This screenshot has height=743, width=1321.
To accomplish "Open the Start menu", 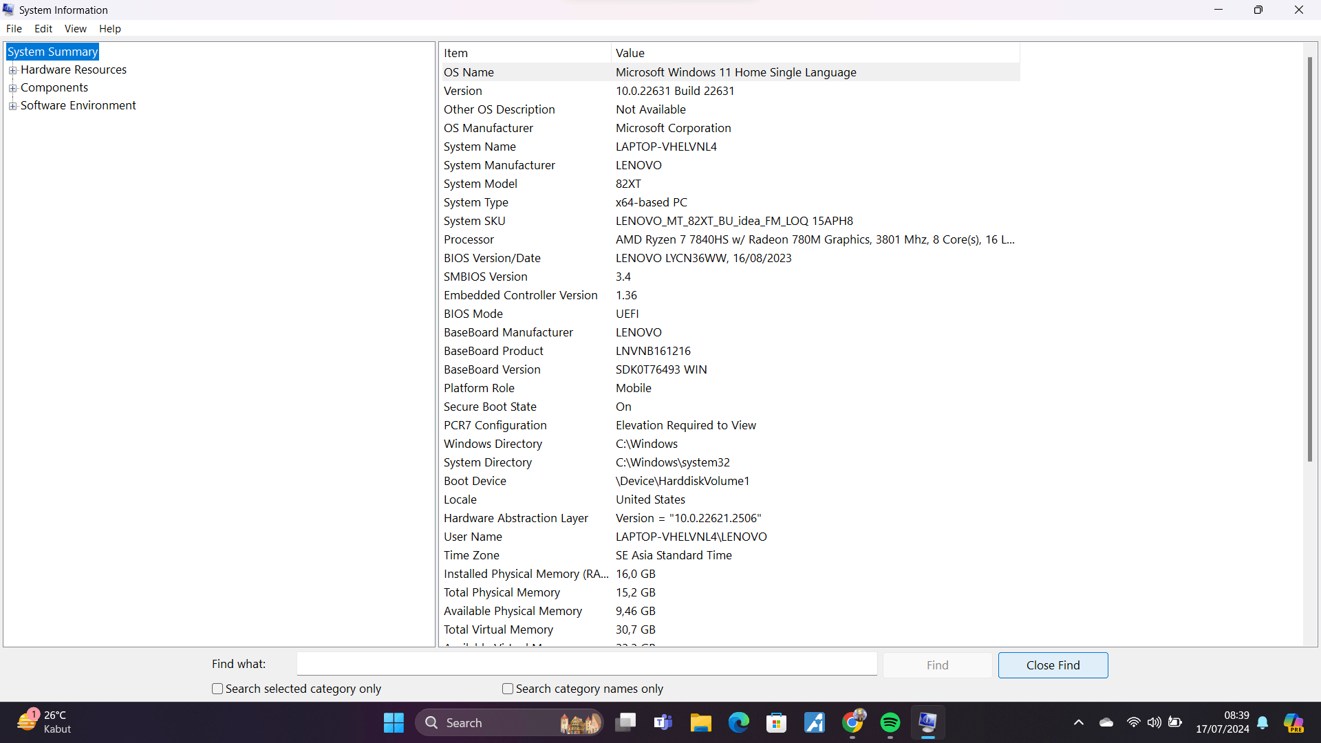I will coord(393,722).
